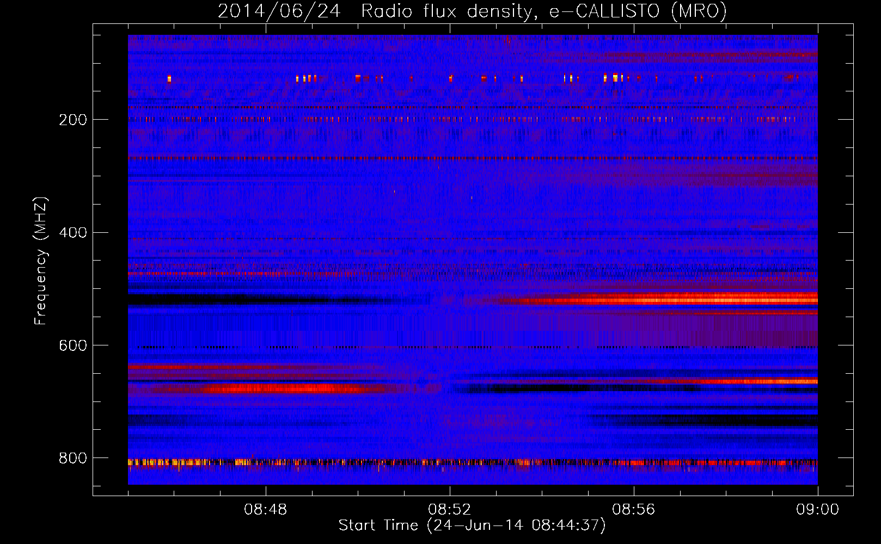The width and height of the screenshot is (881, 544).
Task: Click the 600 frequency tick label
Action: coord(73,346)
